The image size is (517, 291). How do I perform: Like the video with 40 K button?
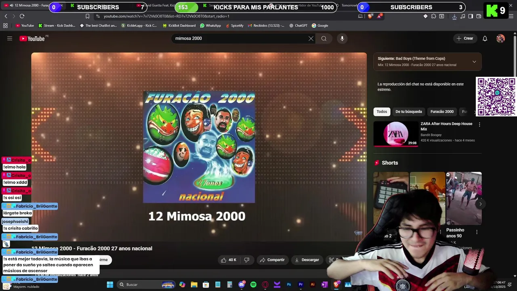(x=228, y=260)
